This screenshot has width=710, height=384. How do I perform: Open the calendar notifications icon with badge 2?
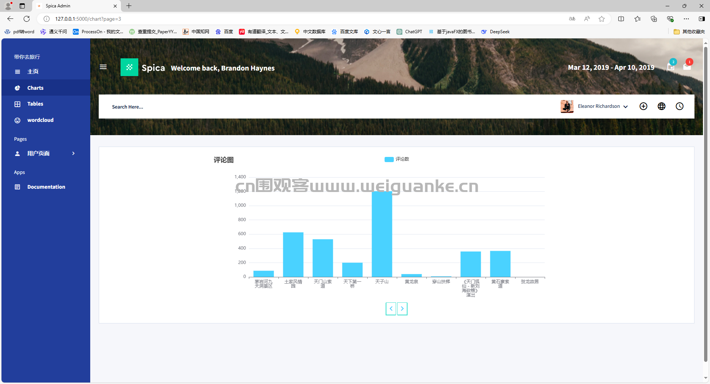(x=671, y=66)
